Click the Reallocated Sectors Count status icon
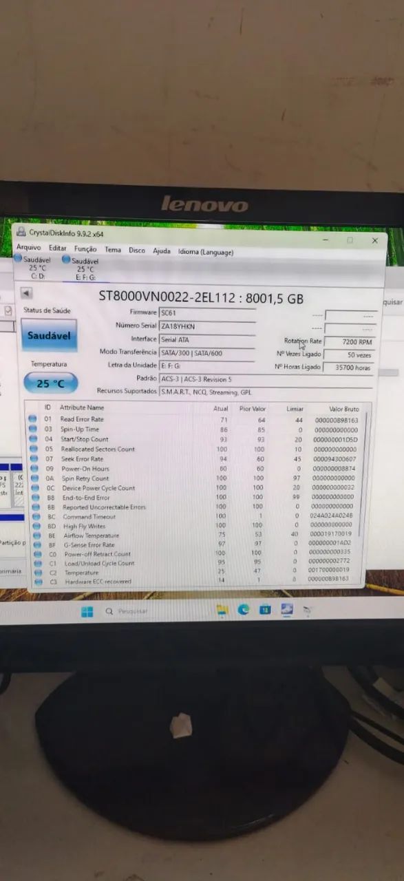 pos(32,449)
